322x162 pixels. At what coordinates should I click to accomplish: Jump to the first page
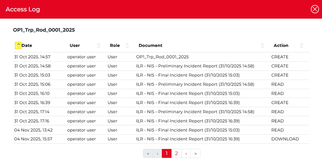pos(148,154)
